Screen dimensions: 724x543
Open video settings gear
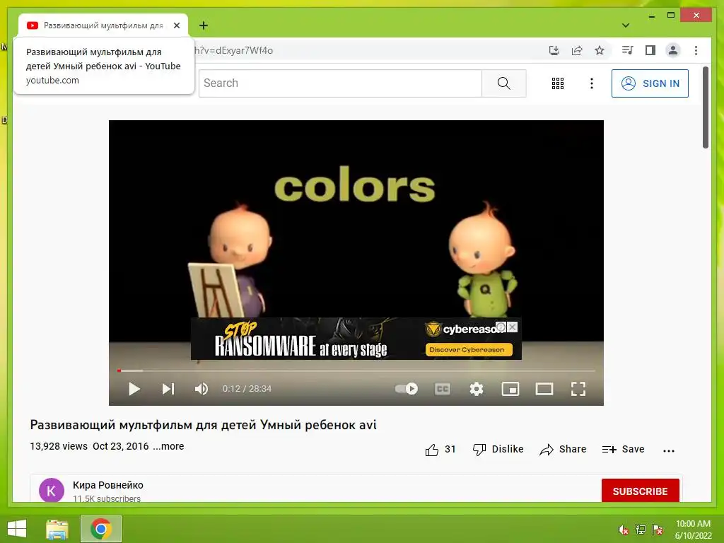[x=477, y=389]
